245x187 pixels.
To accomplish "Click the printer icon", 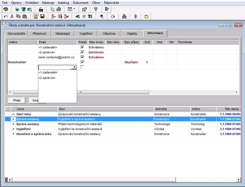I will (59, 9).
